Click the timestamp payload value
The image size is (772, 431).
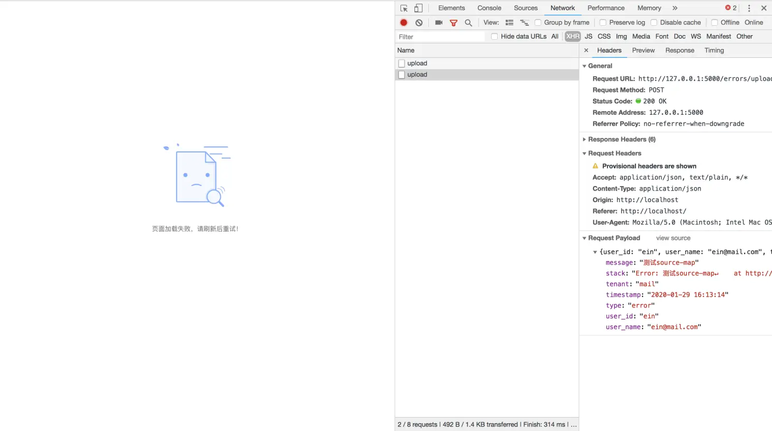point(688,295)
